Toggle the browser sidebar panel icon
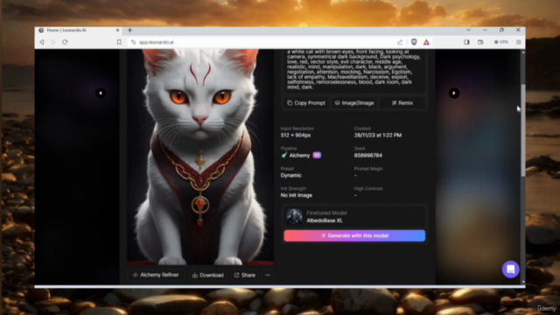This screenshot has height=315, width=560. [466, 42]
